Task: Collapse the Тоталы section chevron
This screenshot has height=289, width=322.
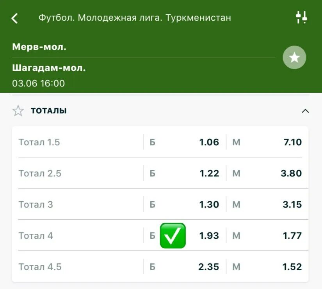Action: click(305, 111)
